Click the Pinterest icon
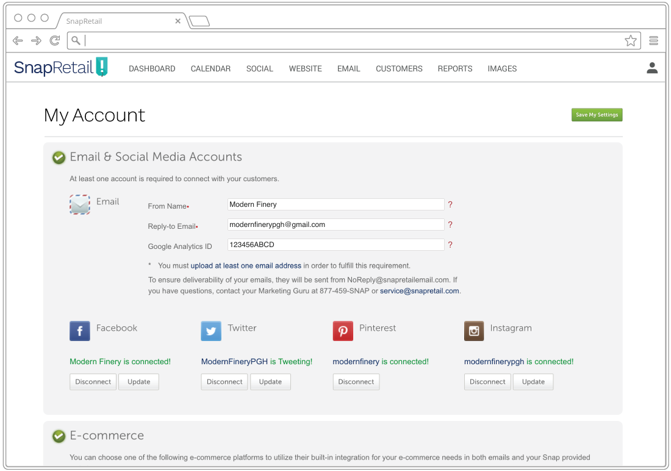 (x=343, y=331)
